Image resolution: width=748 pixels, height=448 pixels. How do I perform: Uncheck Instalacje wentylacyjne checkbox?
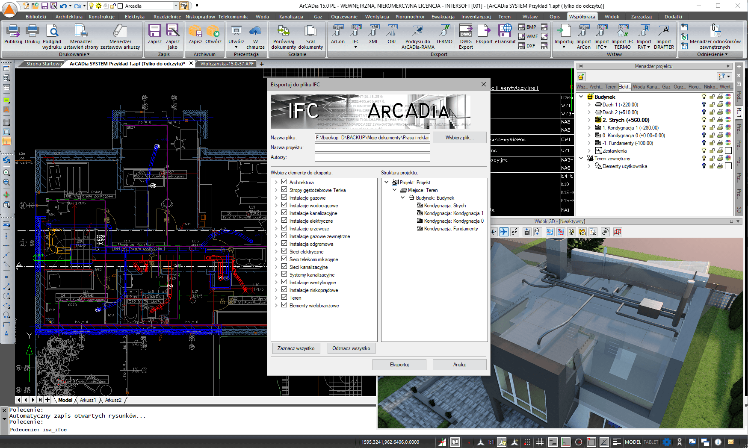point(284,282)
